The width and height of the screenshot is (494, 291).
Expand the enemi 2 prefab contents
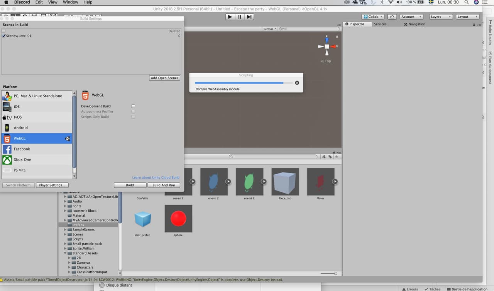(228, 181)
